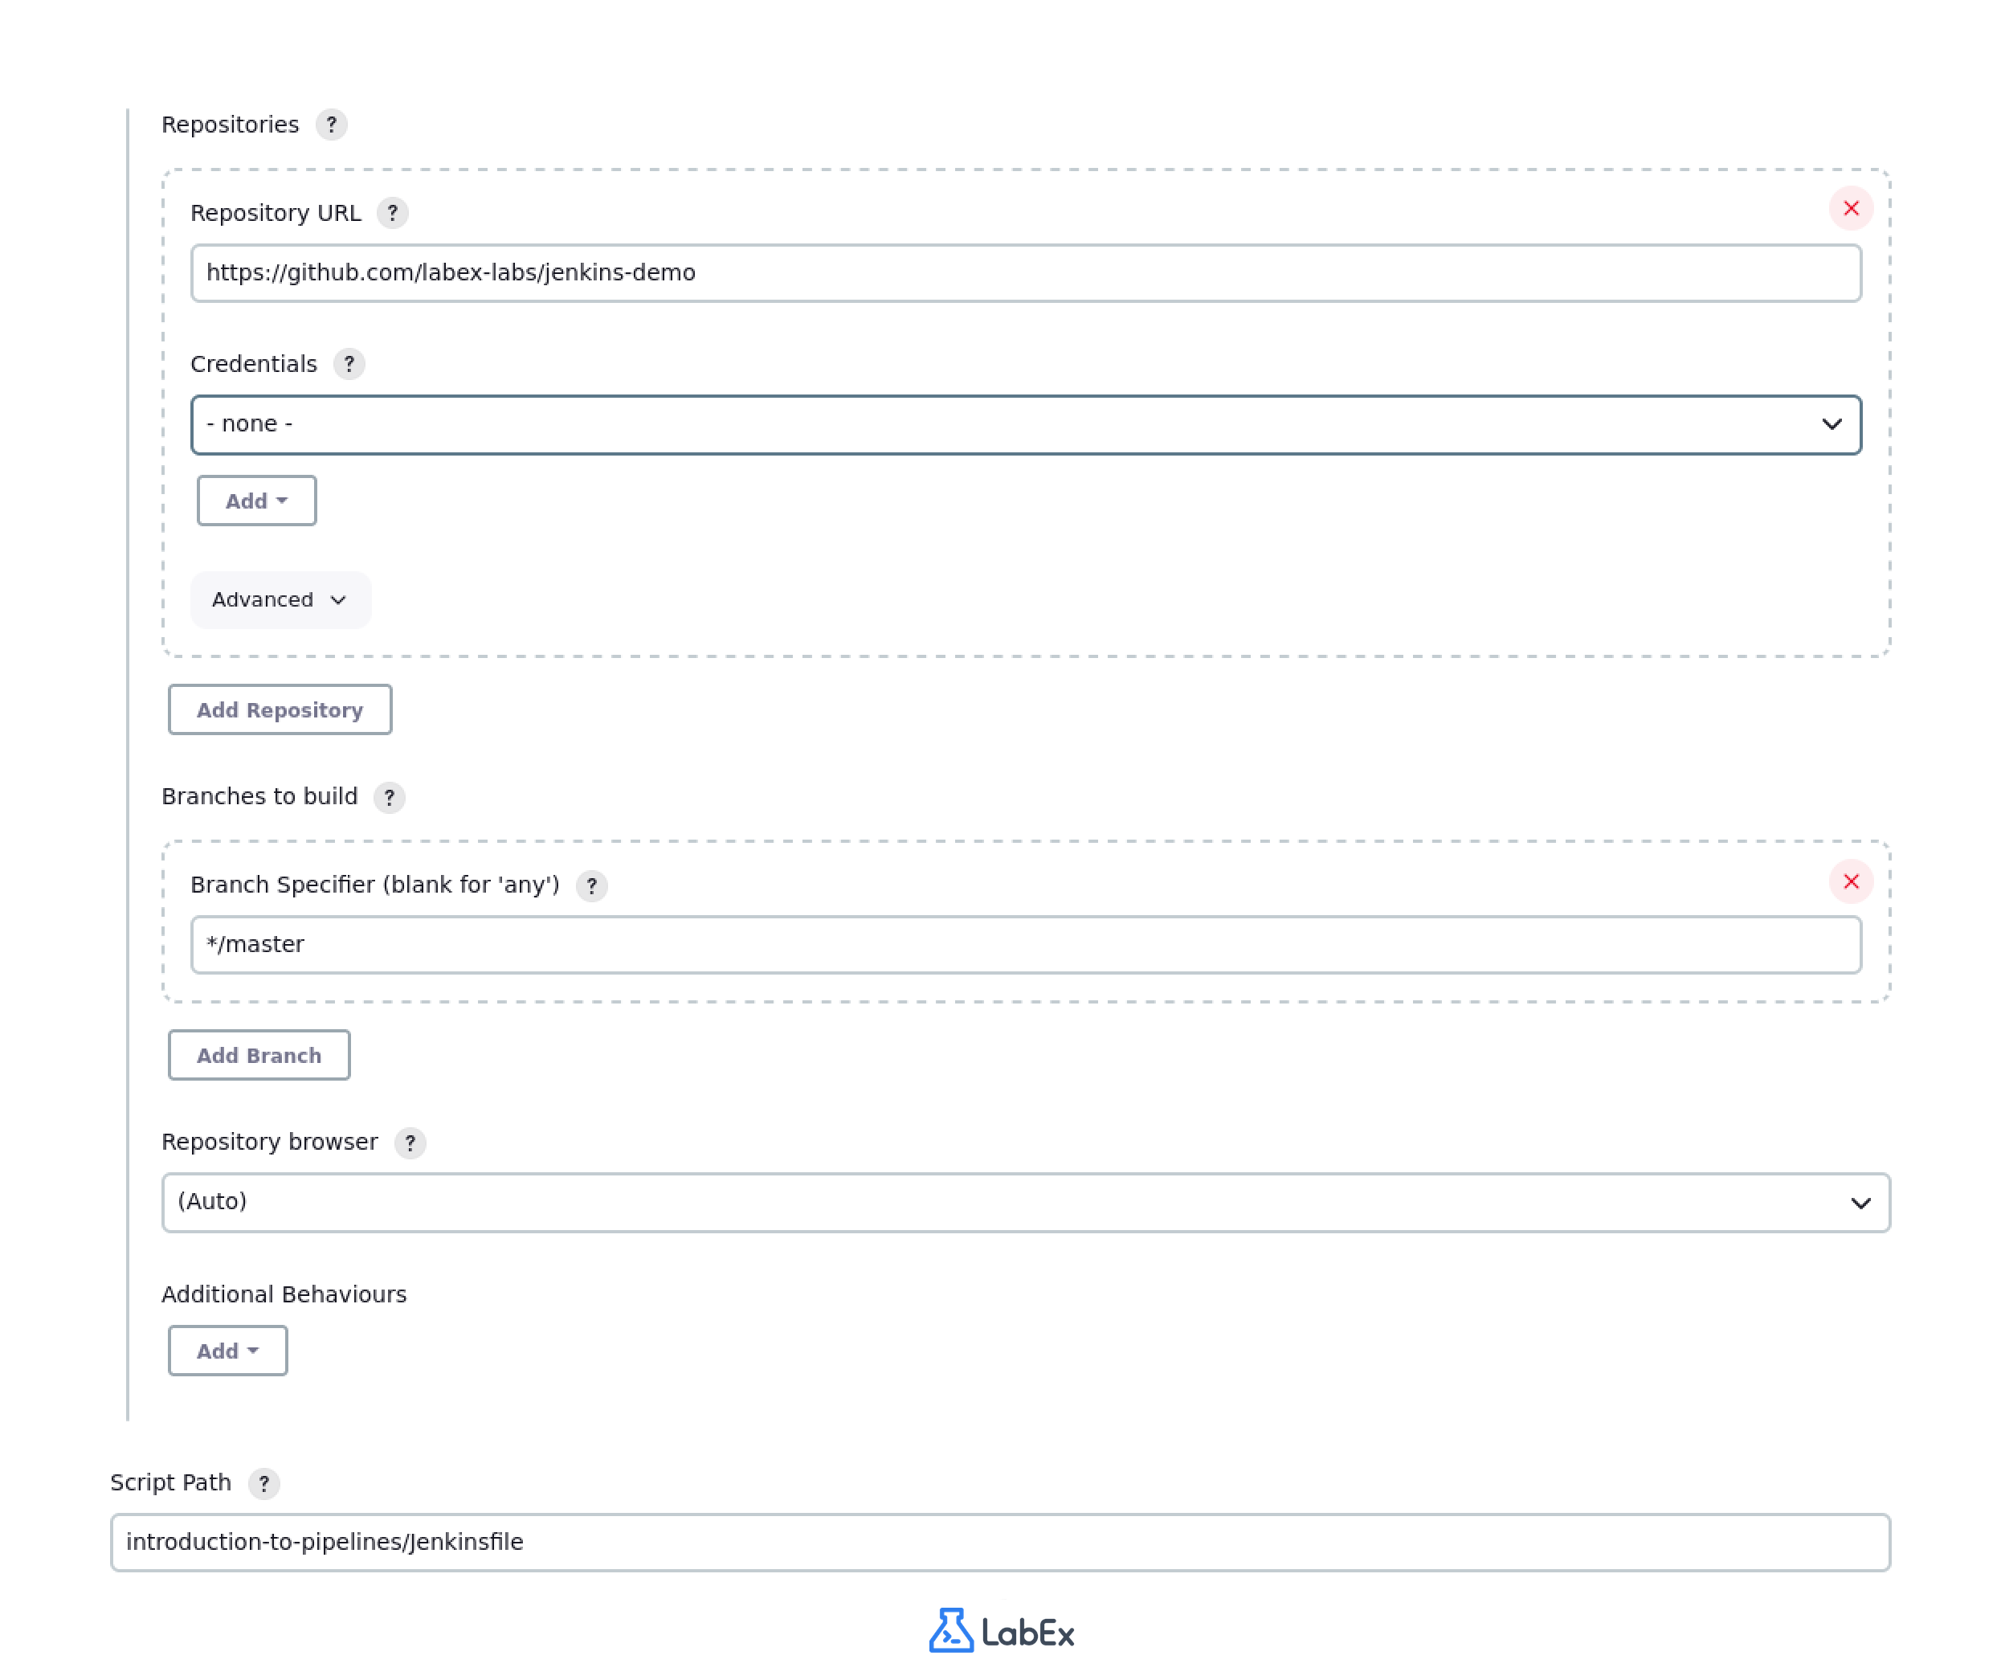Click the Repository browser help icon
This screenshot has width=2005, height=1676.
[410, 1143]
